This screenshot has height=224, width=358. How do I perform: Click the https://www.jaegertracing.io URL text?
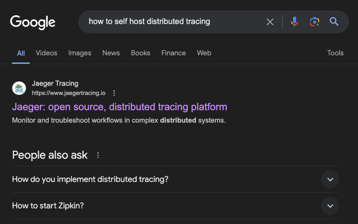(x=69, y=93)
